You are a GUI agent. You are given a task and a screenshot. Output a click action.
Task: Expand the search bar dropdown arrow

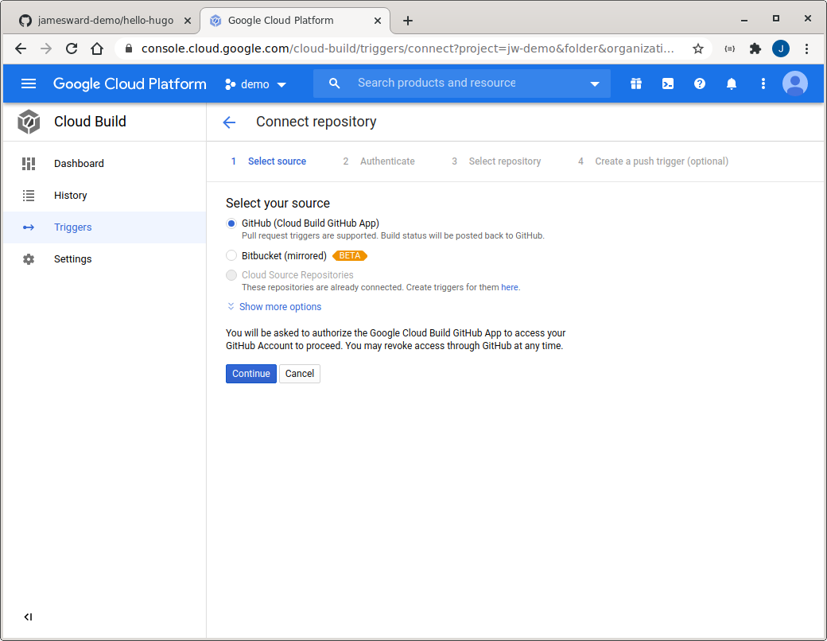coord(595,84)
